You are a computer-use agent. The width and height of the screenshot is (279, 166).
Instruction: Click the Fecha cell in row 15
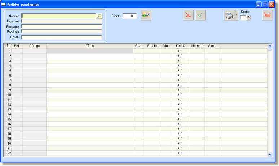[181, 119]
